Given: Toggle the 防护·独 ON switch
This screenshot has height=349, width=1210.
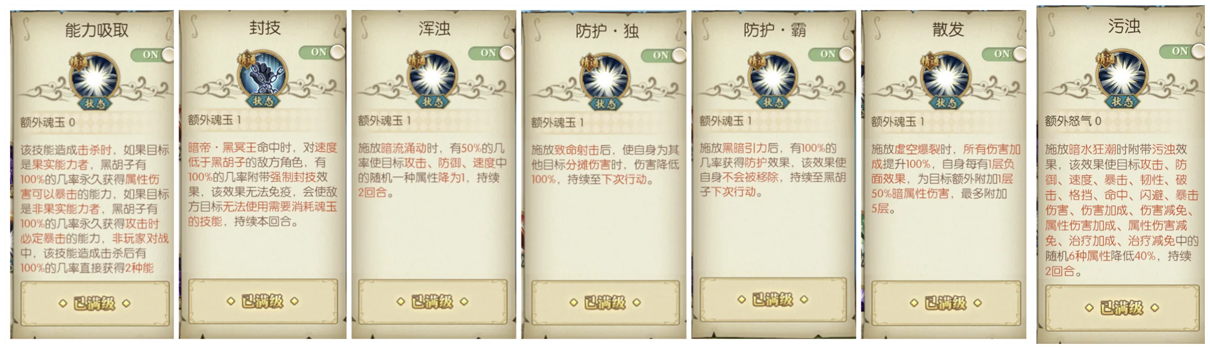Looking at the screenshot, I should (663, 55).
